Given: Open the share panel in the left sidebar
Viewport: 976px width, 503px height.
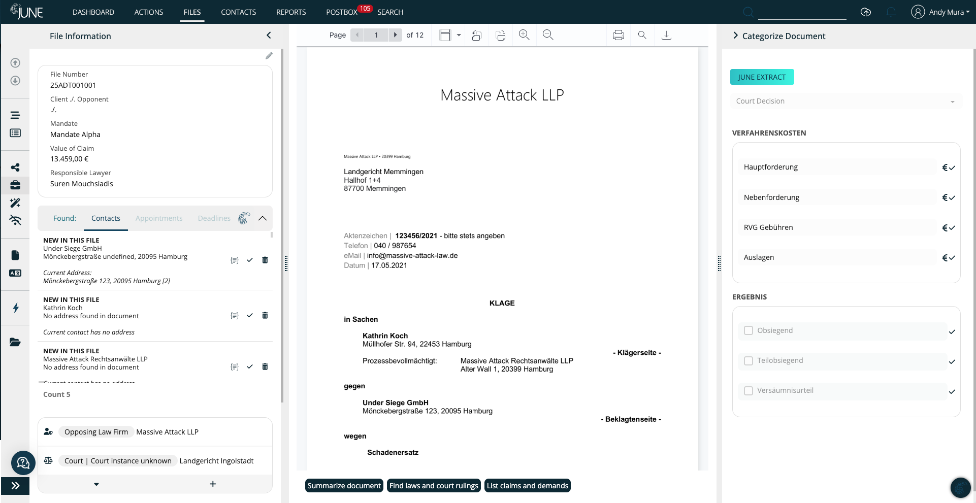Looking at the screenshot, I should coord(15,167).
